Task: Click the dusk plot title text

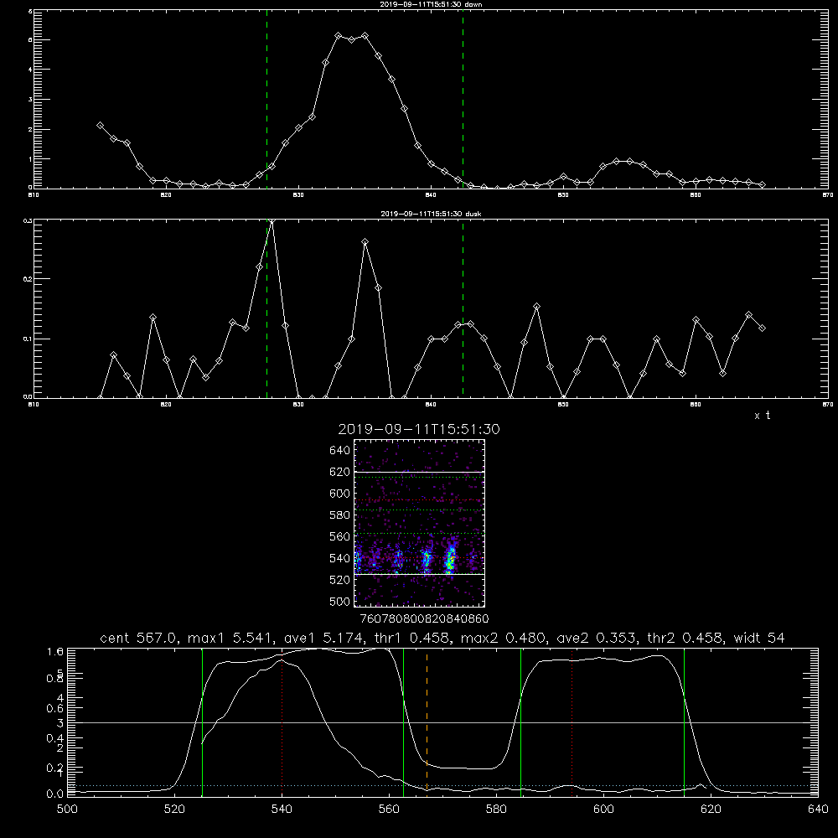Action: point(431,214)
